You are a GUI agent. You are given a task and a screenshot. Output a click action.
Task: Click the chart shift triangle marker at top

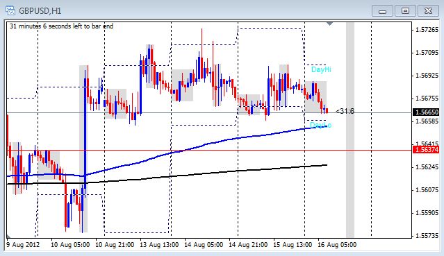click(329, 24)
